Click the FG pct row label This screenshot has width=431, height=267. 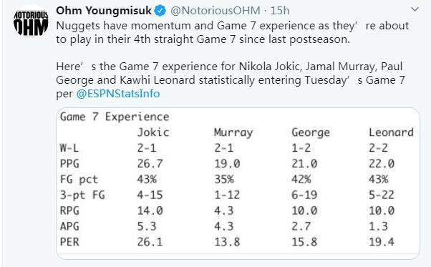pyautogui.click(x=79, y=180)
